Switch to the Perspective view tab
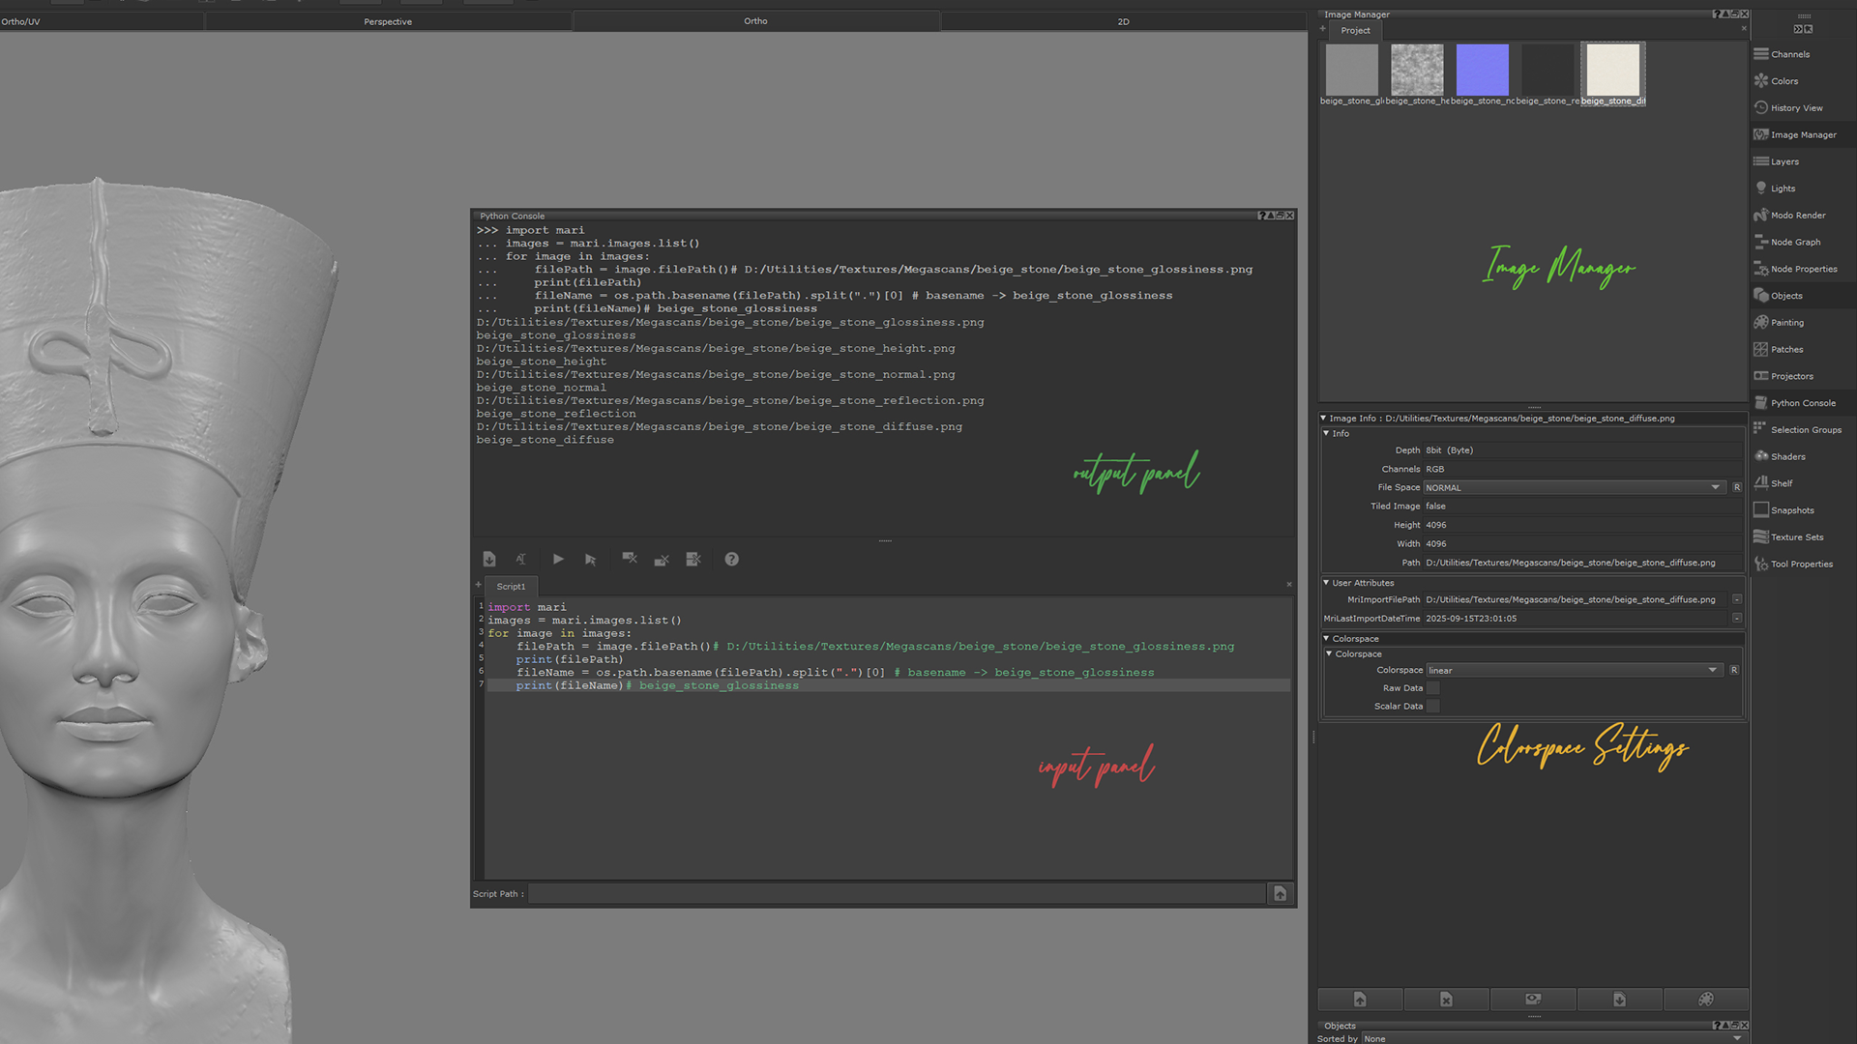Viewport: 1857px width, 1044px height. pos(388,21)
